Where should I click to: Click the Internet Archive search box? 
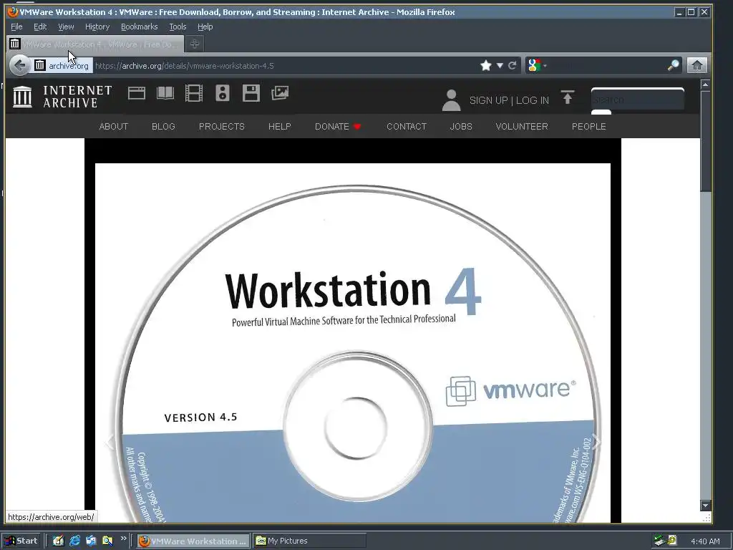click(637, 99)
